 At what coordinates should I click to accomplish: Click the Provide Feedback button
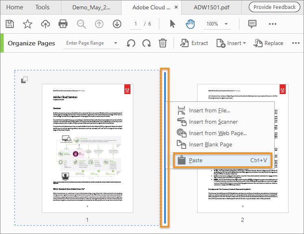click(x=274, y=7)
